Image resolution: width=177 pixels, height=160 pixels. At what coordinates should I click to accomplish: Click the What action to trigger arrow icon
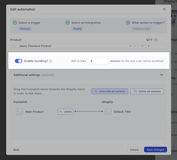click(128, 23)
